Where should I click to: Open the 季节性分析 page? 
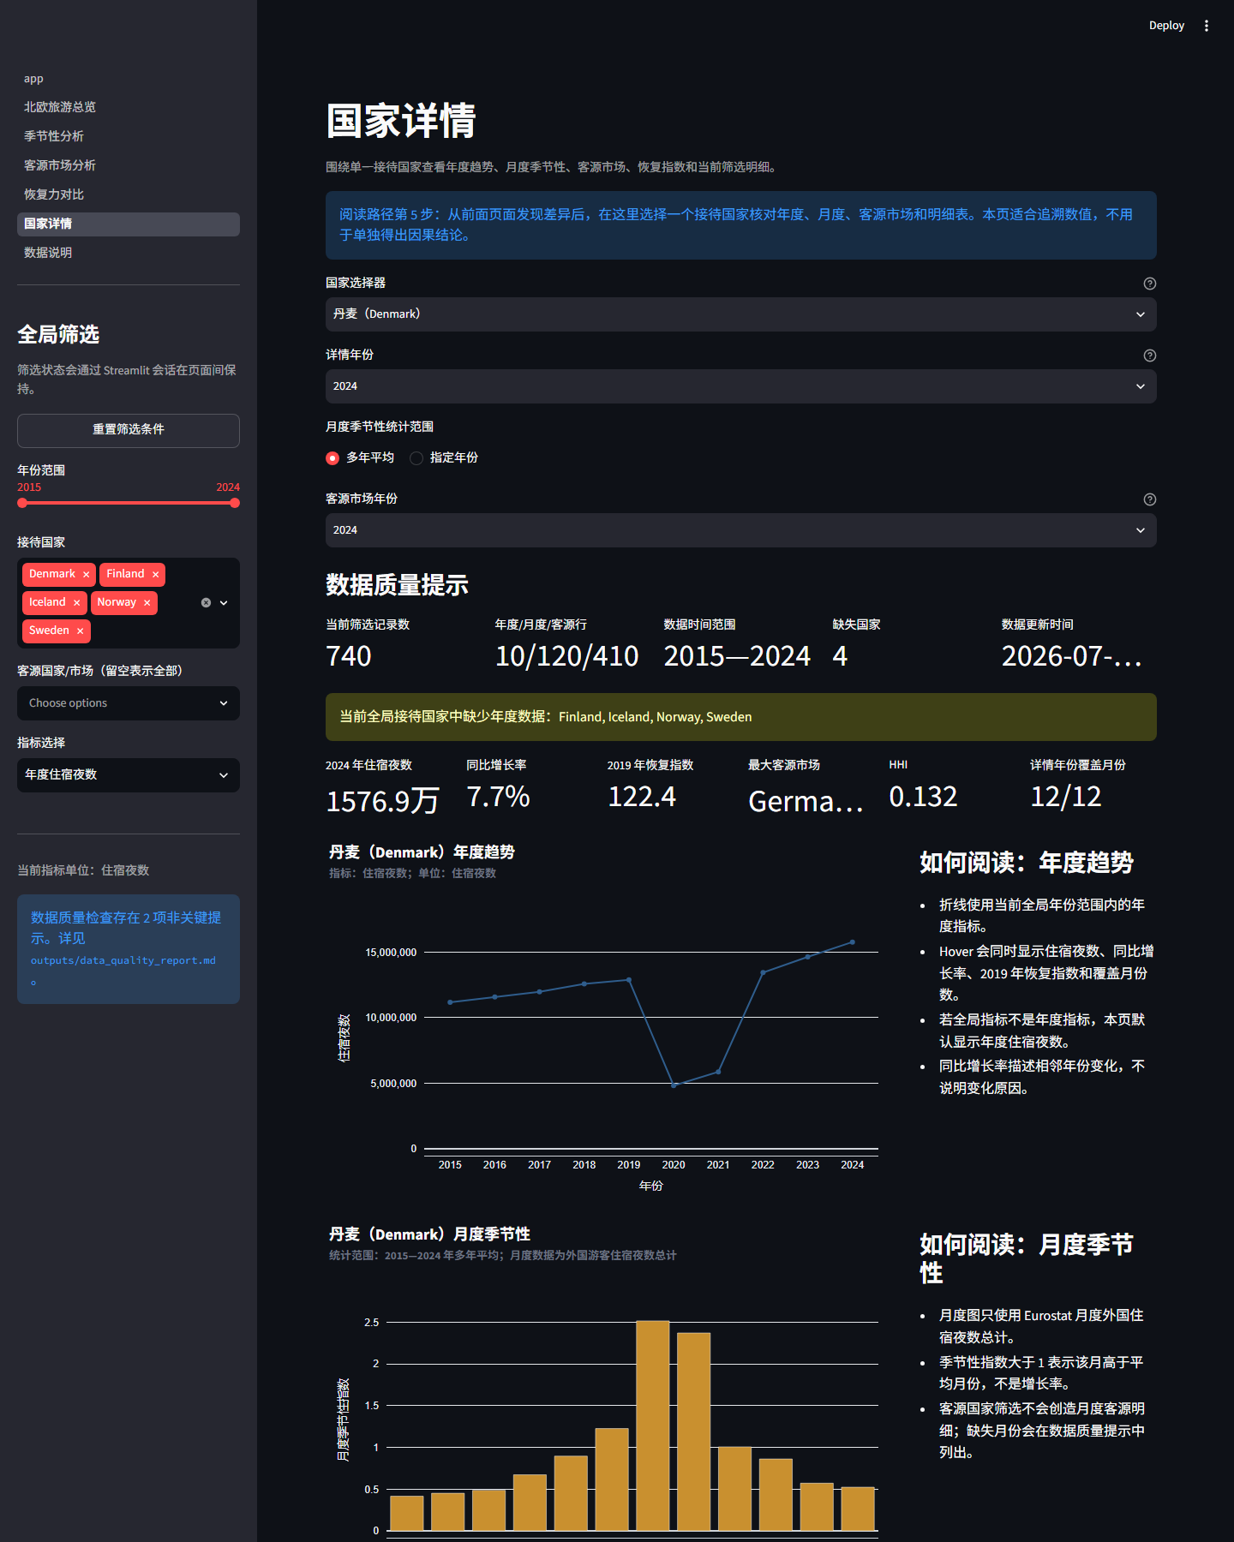tap(129, 136)
